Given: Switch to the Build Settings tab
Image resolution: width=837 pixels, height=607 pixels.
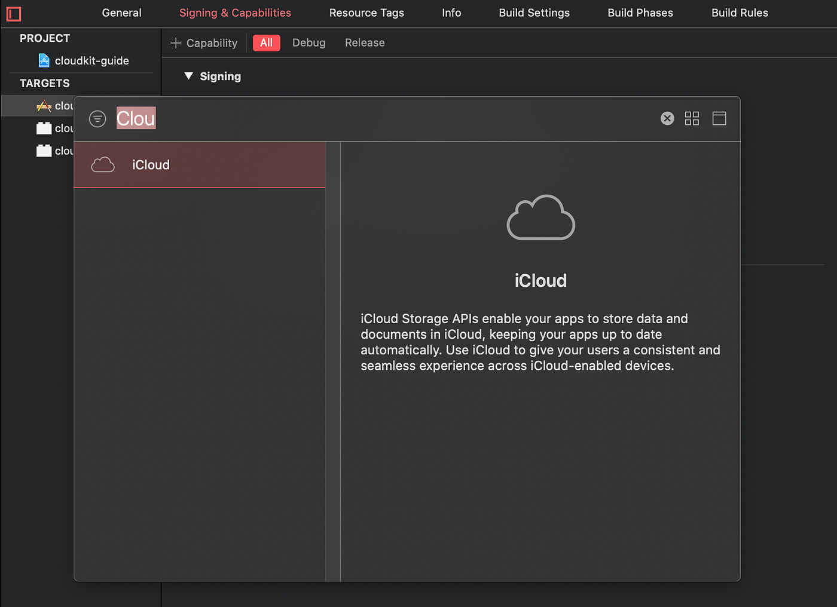Looking at the screenshot, I should tap(534, 13).
